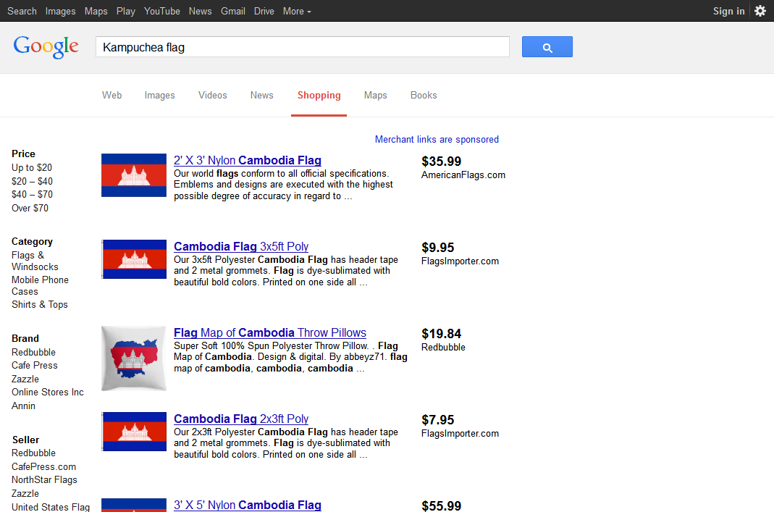
Task: Click the Google logo
Action: pyautogui.click(x=46, y=47)
